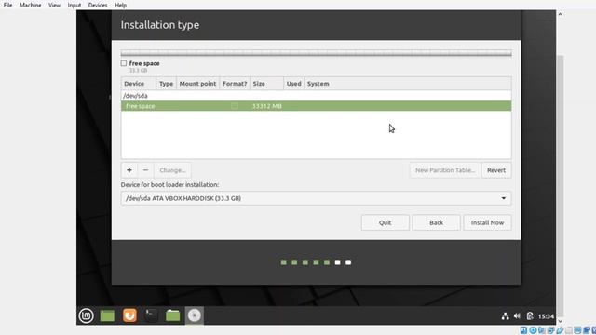Screen dimensions: 596x335
Task: Click New Partition Table... button
Action: (x=445, y=170)
